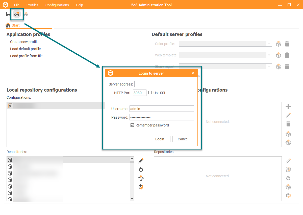Click the down arrow of local Repositories scrollbar

point(132,199)
